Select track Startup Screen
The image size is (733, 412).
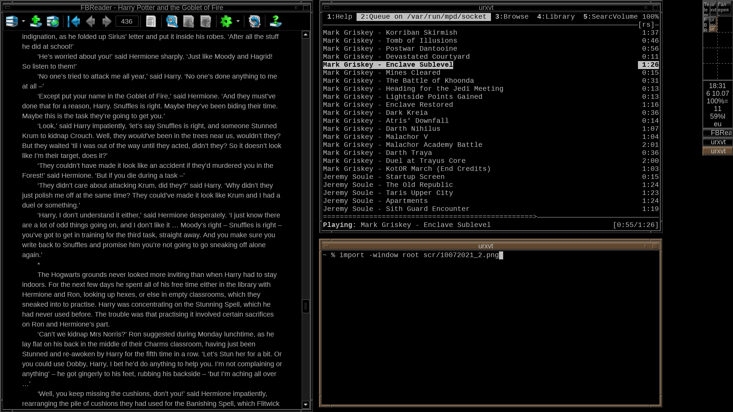[491, 177]
